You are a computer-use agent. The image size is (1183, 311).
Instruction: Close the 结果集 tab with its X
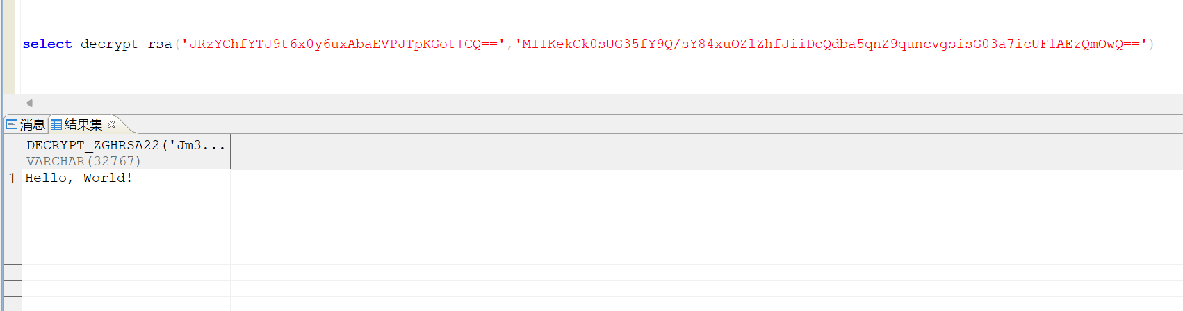[111, 124]
